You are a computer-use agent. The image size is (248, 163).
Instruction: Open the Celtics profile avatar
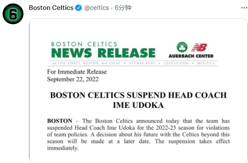(13, 14)
